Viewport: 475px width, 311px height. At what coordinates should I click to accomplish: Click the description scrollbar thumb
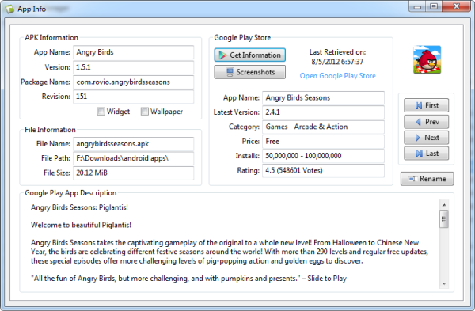tap(444, 219)
